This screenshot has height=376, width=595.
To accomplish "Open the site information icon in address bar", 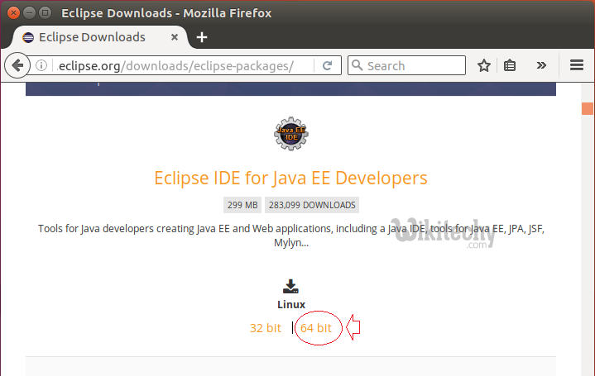I will pyautogui.click(x=41, y=66).
